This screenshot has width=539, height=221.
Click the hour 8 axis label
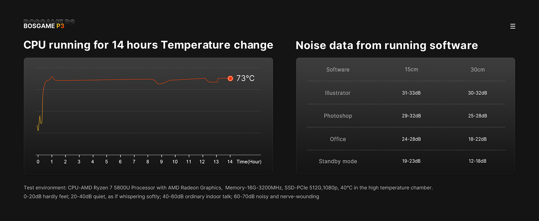[148, 162]
